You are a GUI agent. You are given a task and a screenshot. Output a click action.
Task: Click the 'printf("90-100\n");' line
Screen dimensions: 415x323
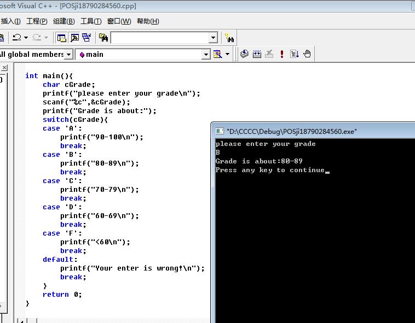point(102,137)
